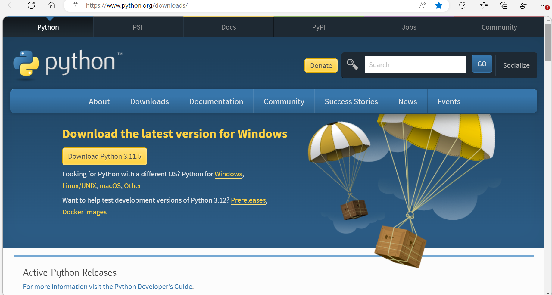Click the magnifying glass search icon
The height and width of the screenshot is (295, 552).
[x=352, y=64]
